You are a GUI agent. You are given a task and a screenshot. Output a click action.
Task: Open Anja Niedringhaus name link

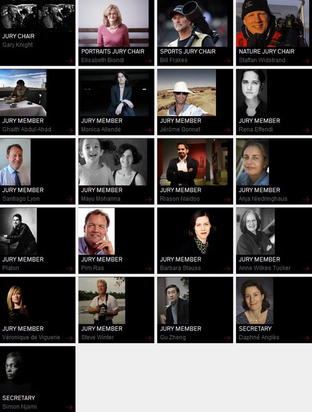click(263, 199)
